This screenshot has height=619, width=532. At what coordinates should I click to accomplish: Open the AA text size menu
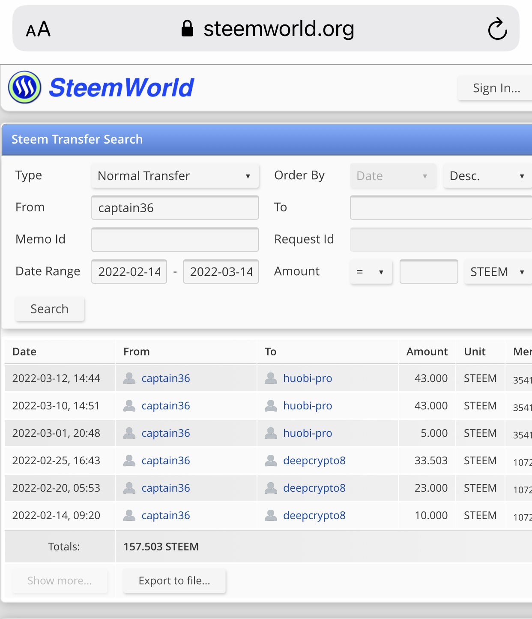(38, 29)
